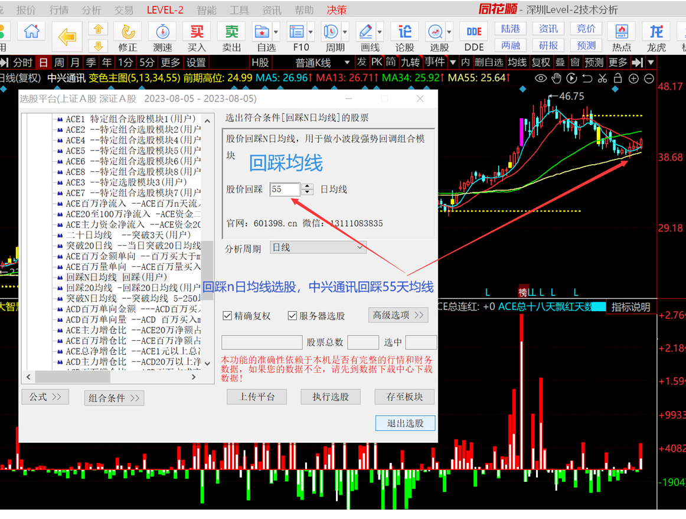The width and height of the screenshot is (686, 519).
Task: Click the 卖出 sell icon
Action: (x=231, y=37)
